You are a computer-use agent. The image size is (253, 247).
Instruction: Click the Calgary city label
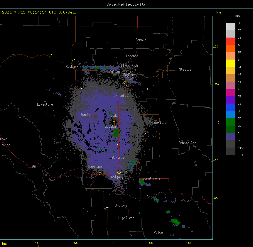pyautogui.click(x=117, y=177)
